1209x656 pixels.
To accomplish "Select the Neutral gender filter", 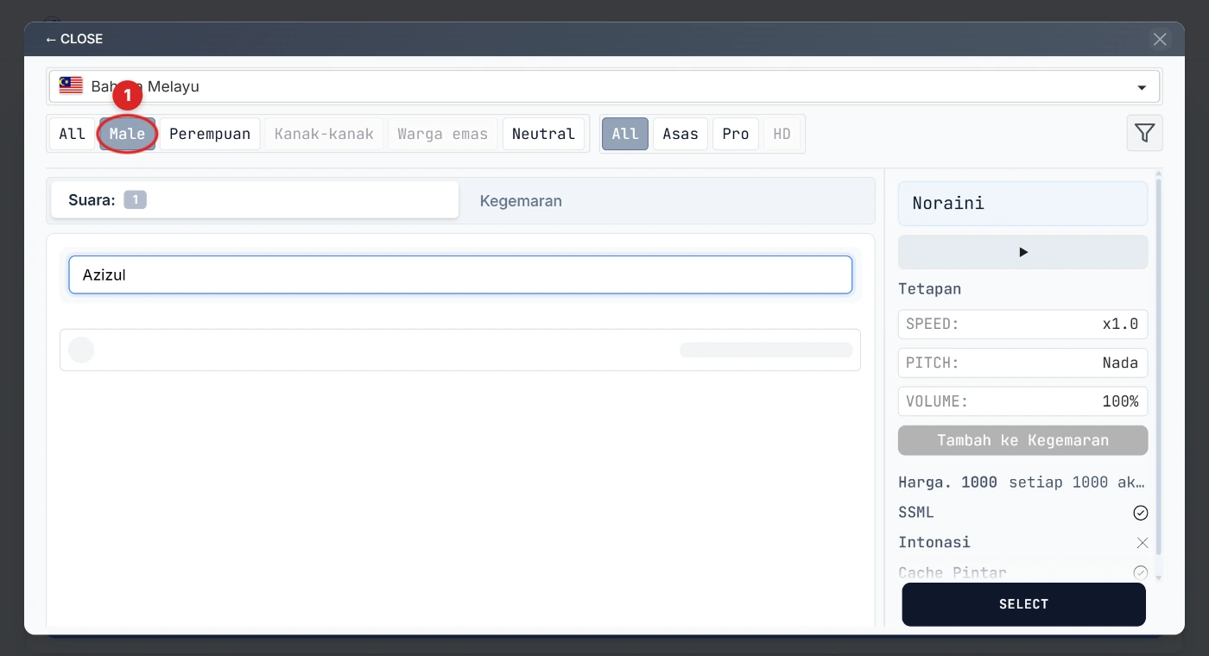I will (543, 134).
